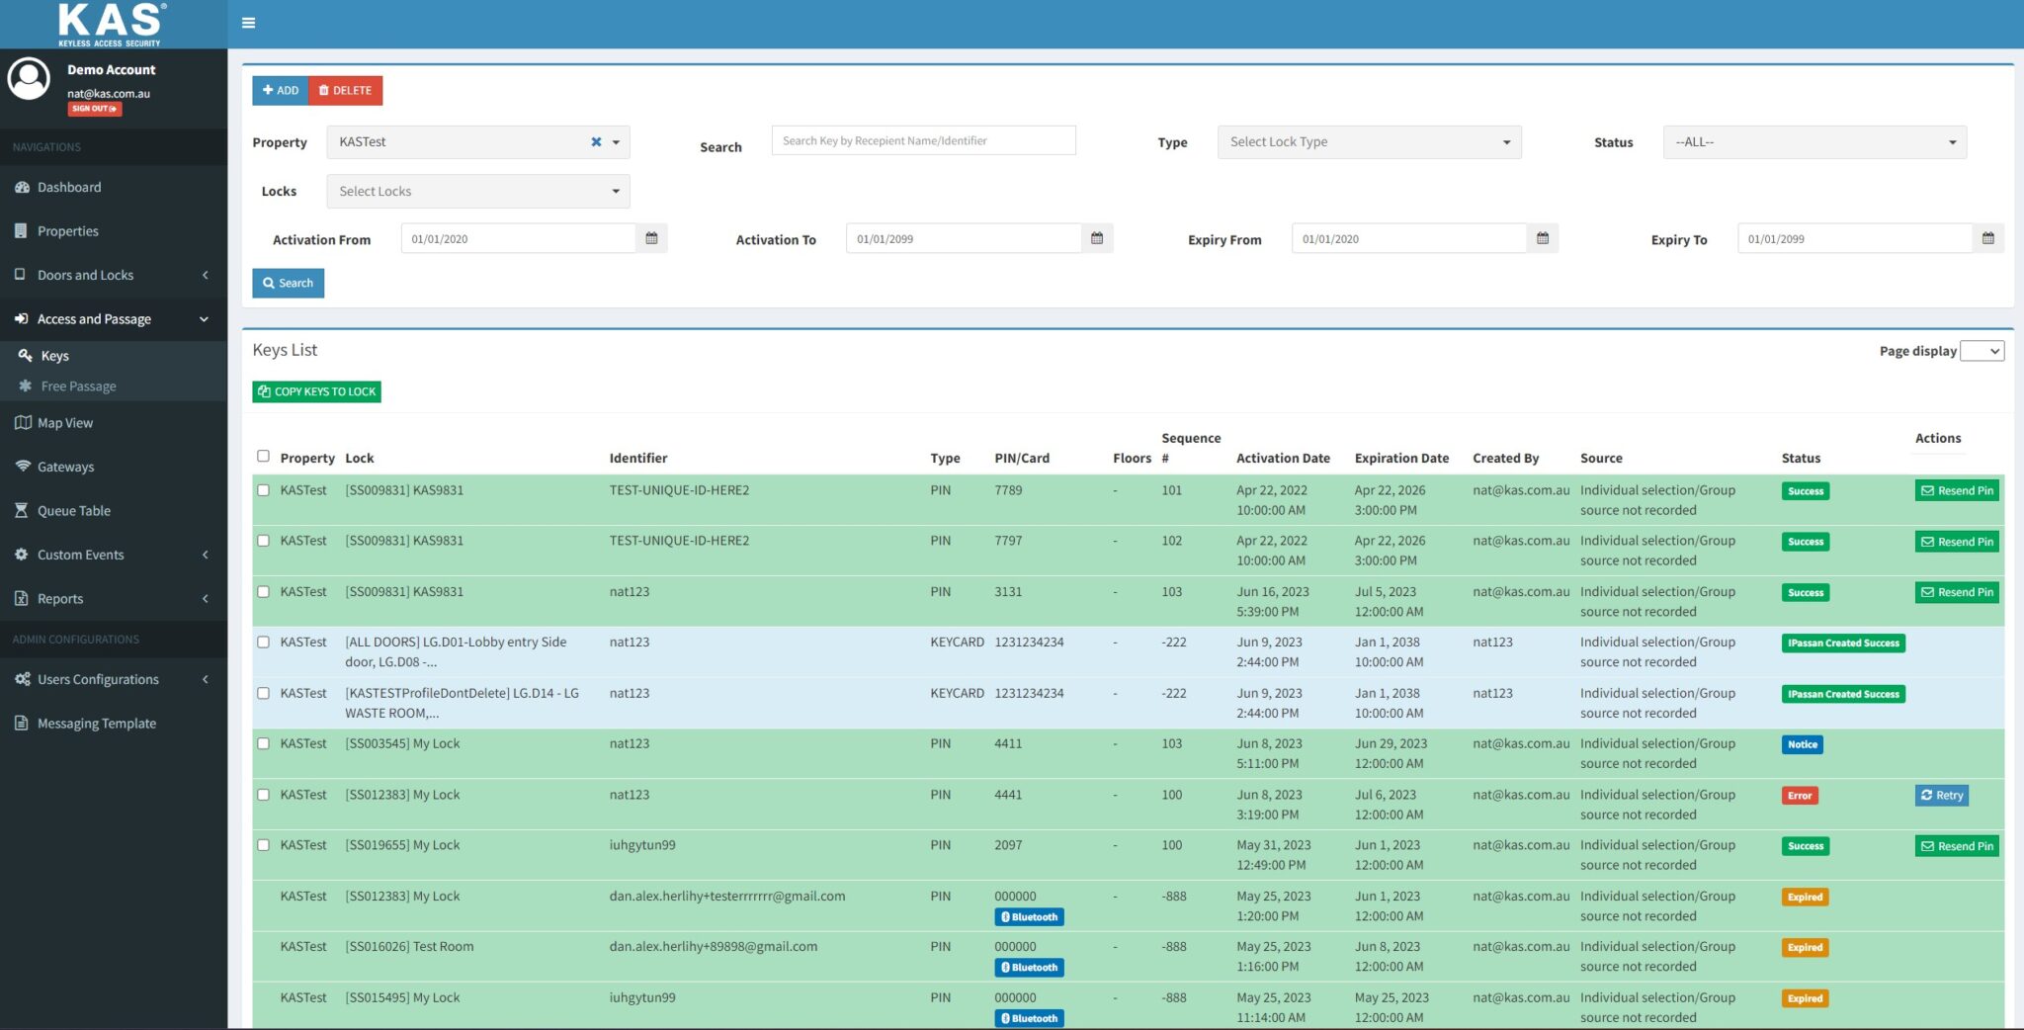The height and width of the screenshot is (1030, 2024).
Task: Click the Free Passage asterisk icon
Action: tap(26, 386)
